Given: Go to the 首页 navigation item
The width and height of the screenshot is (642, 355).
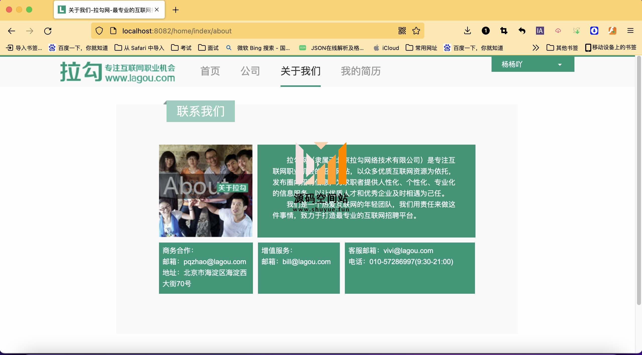Looking at the screenshot, I should (x=210, y=71).
